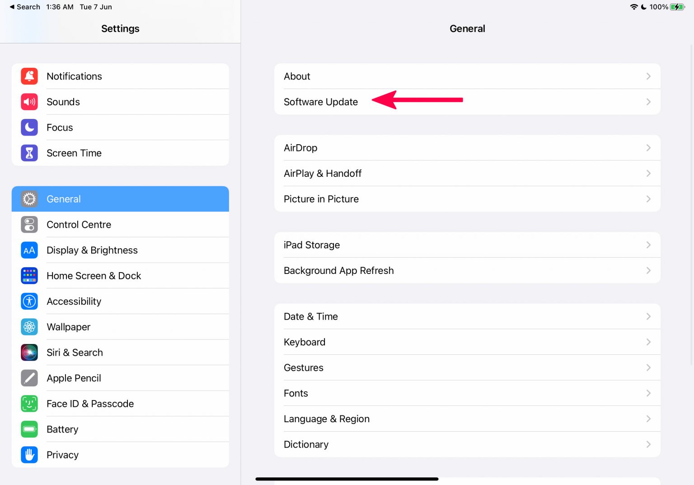Viewport: 694px width, 485px height.
Task: Click the Battery icon in sidebar
Action: pos(29,429)
